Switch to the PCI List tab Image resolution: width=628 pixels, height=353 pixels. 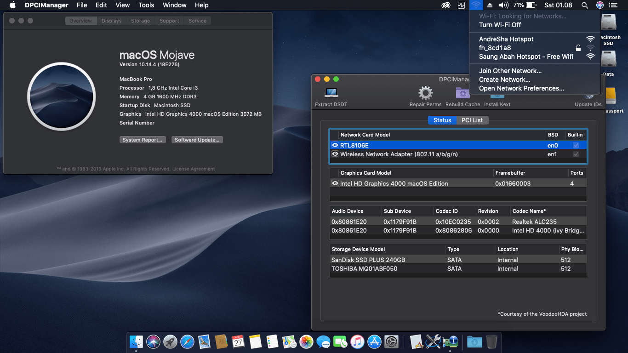pyautogui.click(x=473, y=120)
